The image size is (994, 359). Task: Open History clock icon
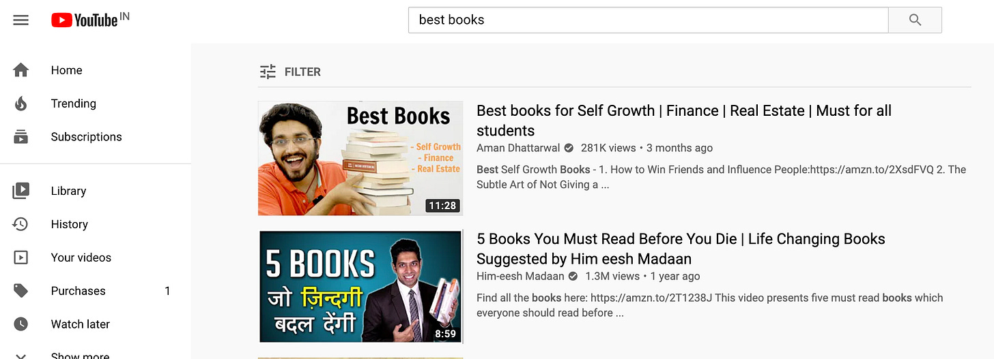21,224
